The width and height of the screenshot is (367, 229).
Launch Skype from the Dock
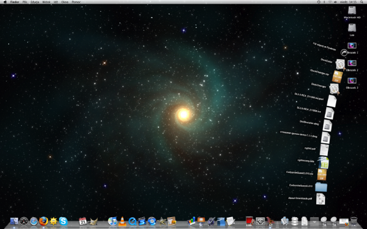point(63,221)
